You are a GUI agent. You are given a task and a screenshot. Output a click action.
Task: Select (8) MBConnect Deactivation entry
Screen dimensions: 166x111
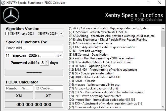coord(89,55)
